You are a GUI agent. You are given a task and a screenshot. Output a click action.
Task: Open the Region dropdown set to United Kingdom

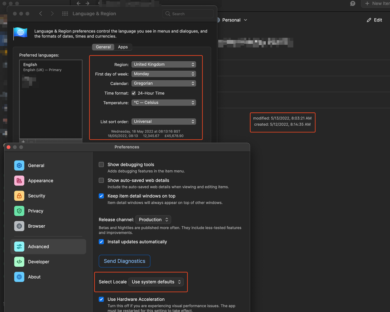click(164, 64)
